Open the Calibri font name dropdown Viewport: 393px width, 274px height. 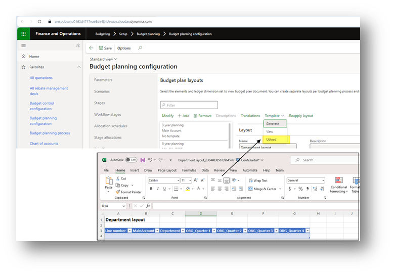click(178, 180)
